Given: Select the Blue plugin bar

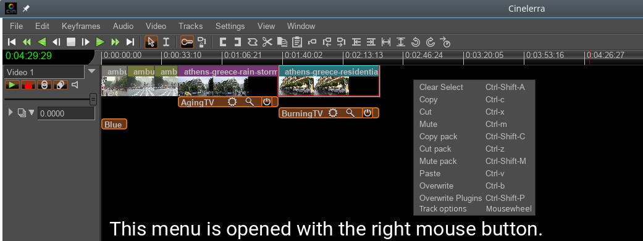Looking at the screenshot, I should click(114, 125).
